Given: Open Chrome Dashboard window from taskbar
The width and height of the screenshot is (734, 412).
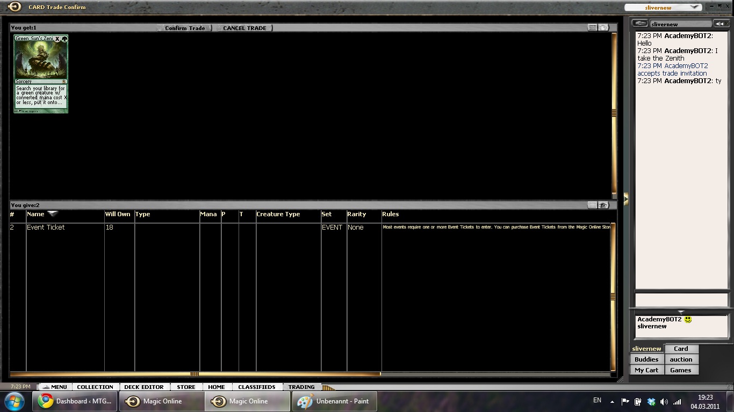Looking at the screenshot, I should pyautogui.click(x=75, y=401).
